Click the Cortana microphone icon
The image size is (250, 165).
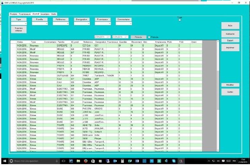coord(57,161)
